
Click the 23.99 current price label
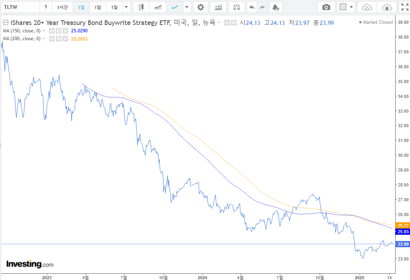tap(403, 244)
